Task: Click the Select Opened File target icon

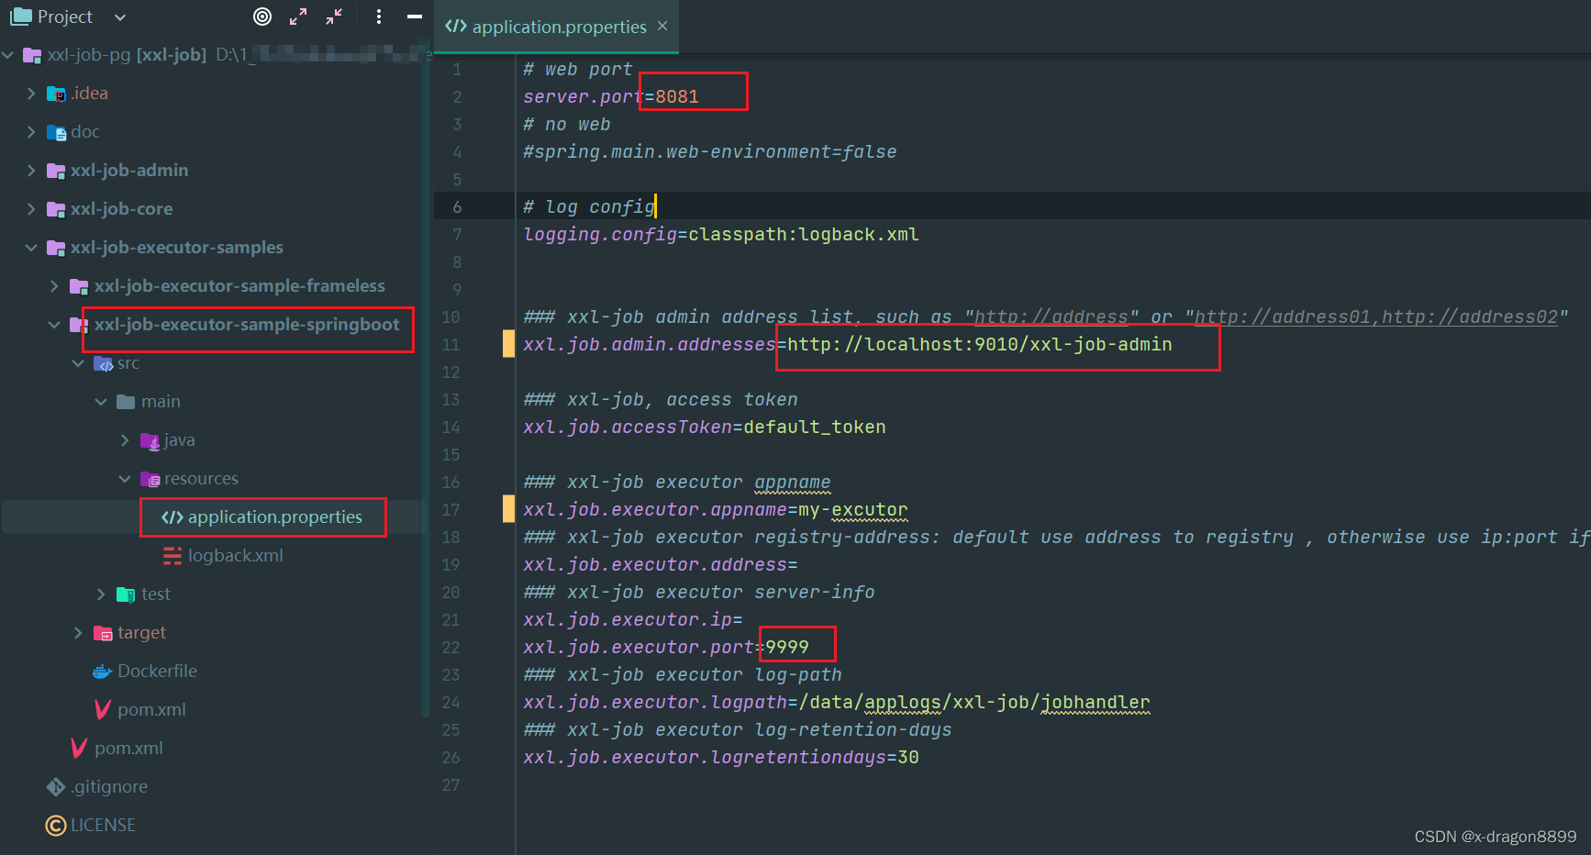Action: (x=262, y=17)
